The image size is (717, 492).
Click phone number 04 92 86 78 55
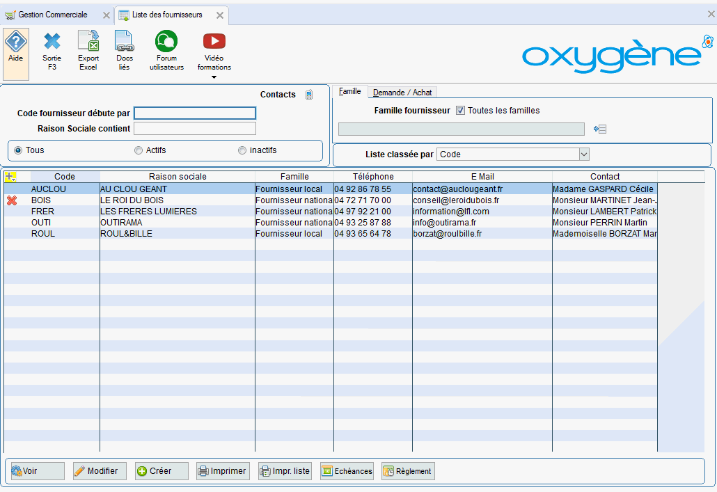[x=363, y=189]
